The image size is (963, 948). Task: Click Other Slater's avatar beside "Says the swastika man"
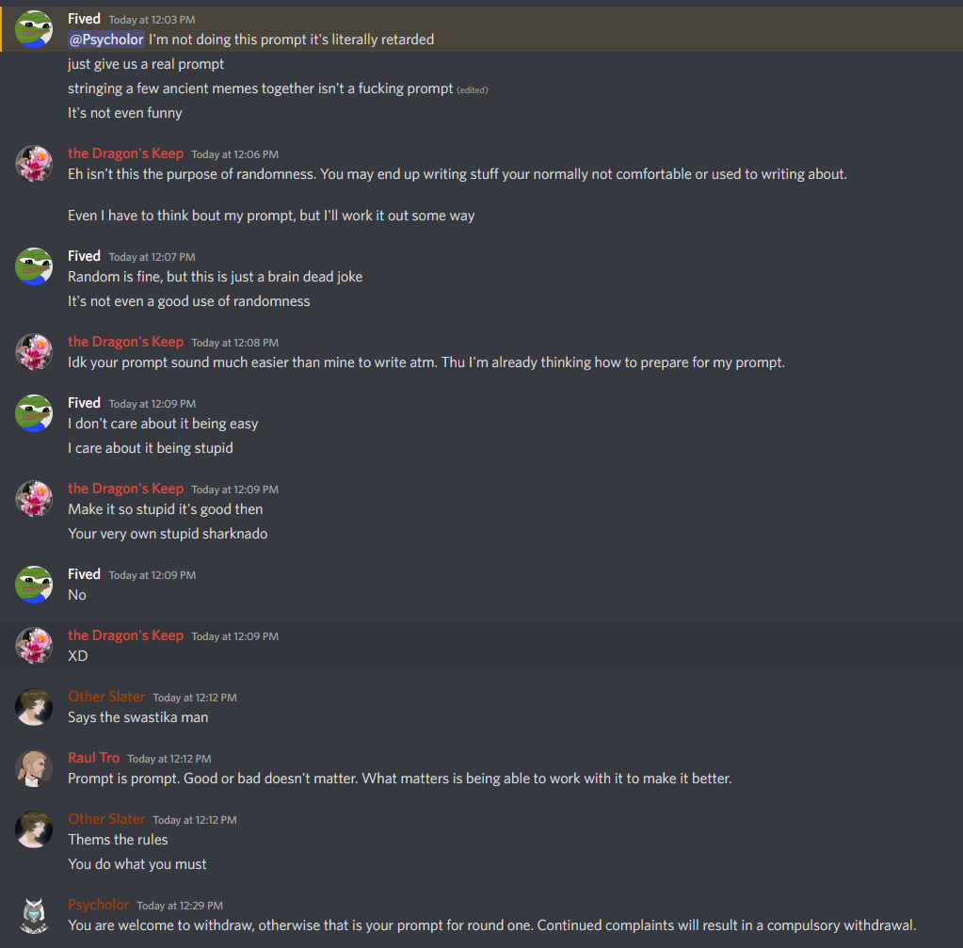point(34,706)
